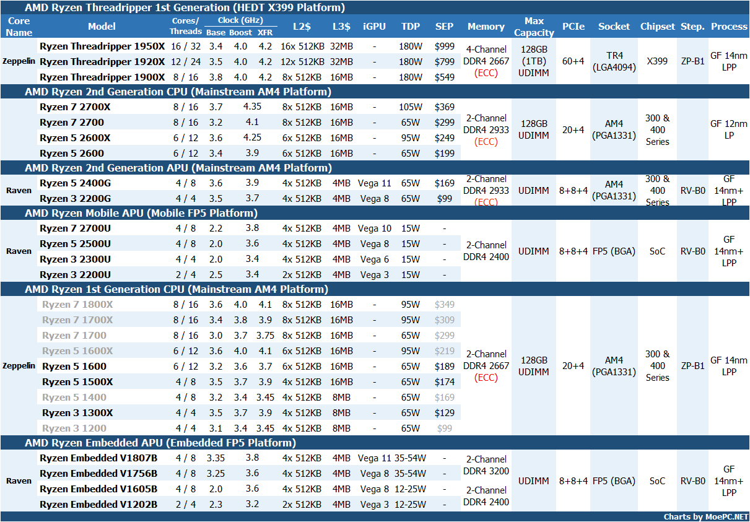Select the Ryzen Mobile APU section header

tap(140, 213)
